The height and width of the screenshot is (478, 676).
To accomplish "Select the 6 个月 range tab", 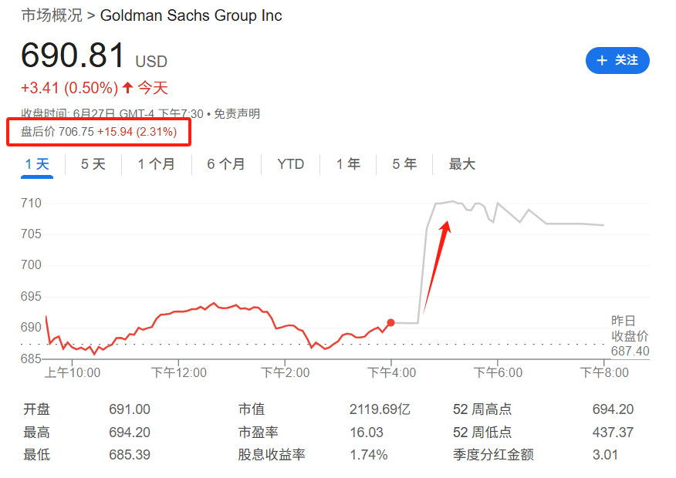I will click(226, 164).
